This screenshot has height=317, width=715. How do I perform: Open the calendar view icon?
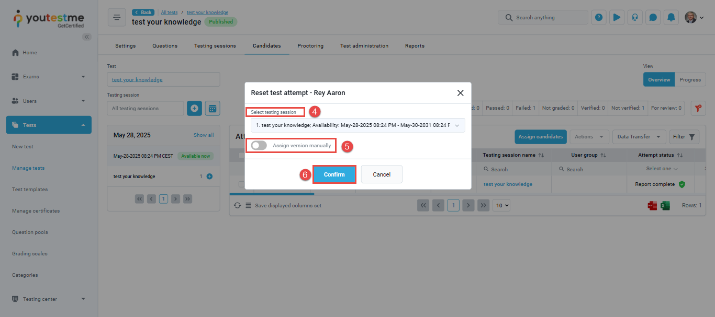point(213,108)
